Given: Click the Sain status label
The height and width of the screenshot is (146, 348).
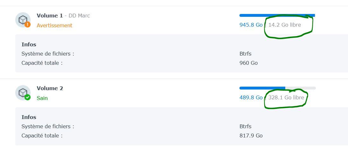Looking at the screenshot, I should point(42,98).
